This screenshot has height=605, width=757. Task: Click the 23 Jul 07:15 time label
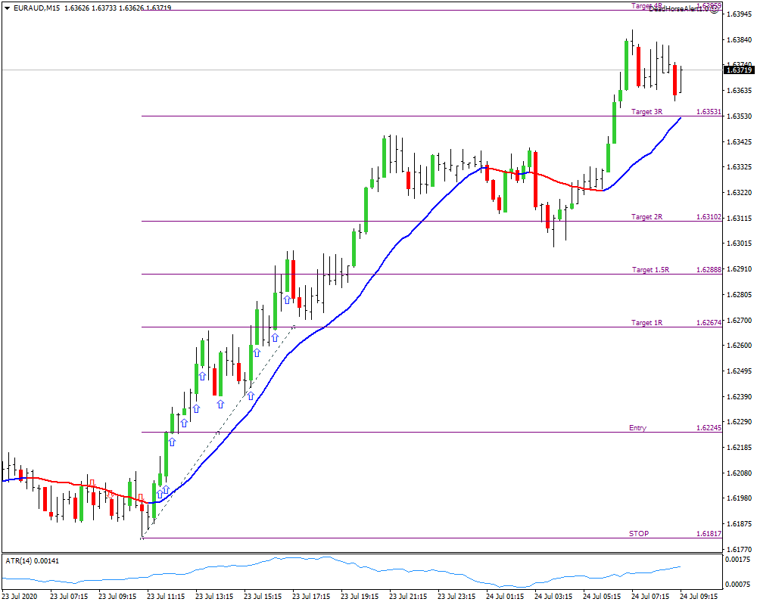click(69, 597)
